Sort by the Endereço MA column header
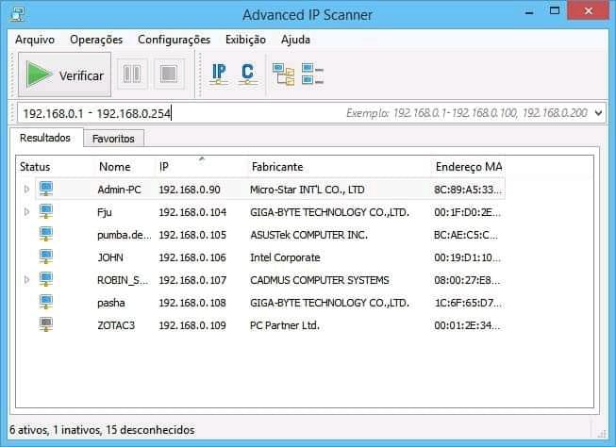Viewport: 616px width, 447px height. point(468,167)
